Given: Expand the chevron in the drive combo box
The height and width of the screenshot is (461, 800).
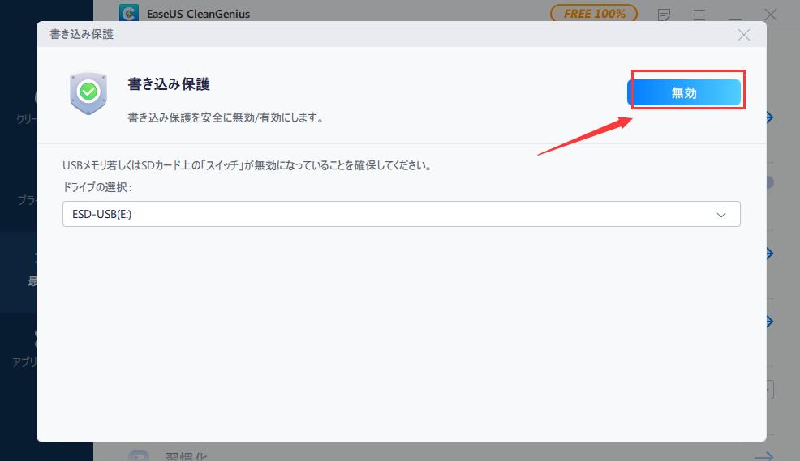Looking at the screenshot, I should (720, 215).
